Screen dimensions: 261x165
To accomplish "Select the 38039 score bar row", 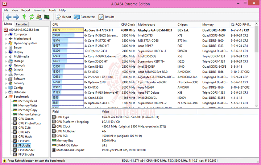I will click(x=68, y=30).
